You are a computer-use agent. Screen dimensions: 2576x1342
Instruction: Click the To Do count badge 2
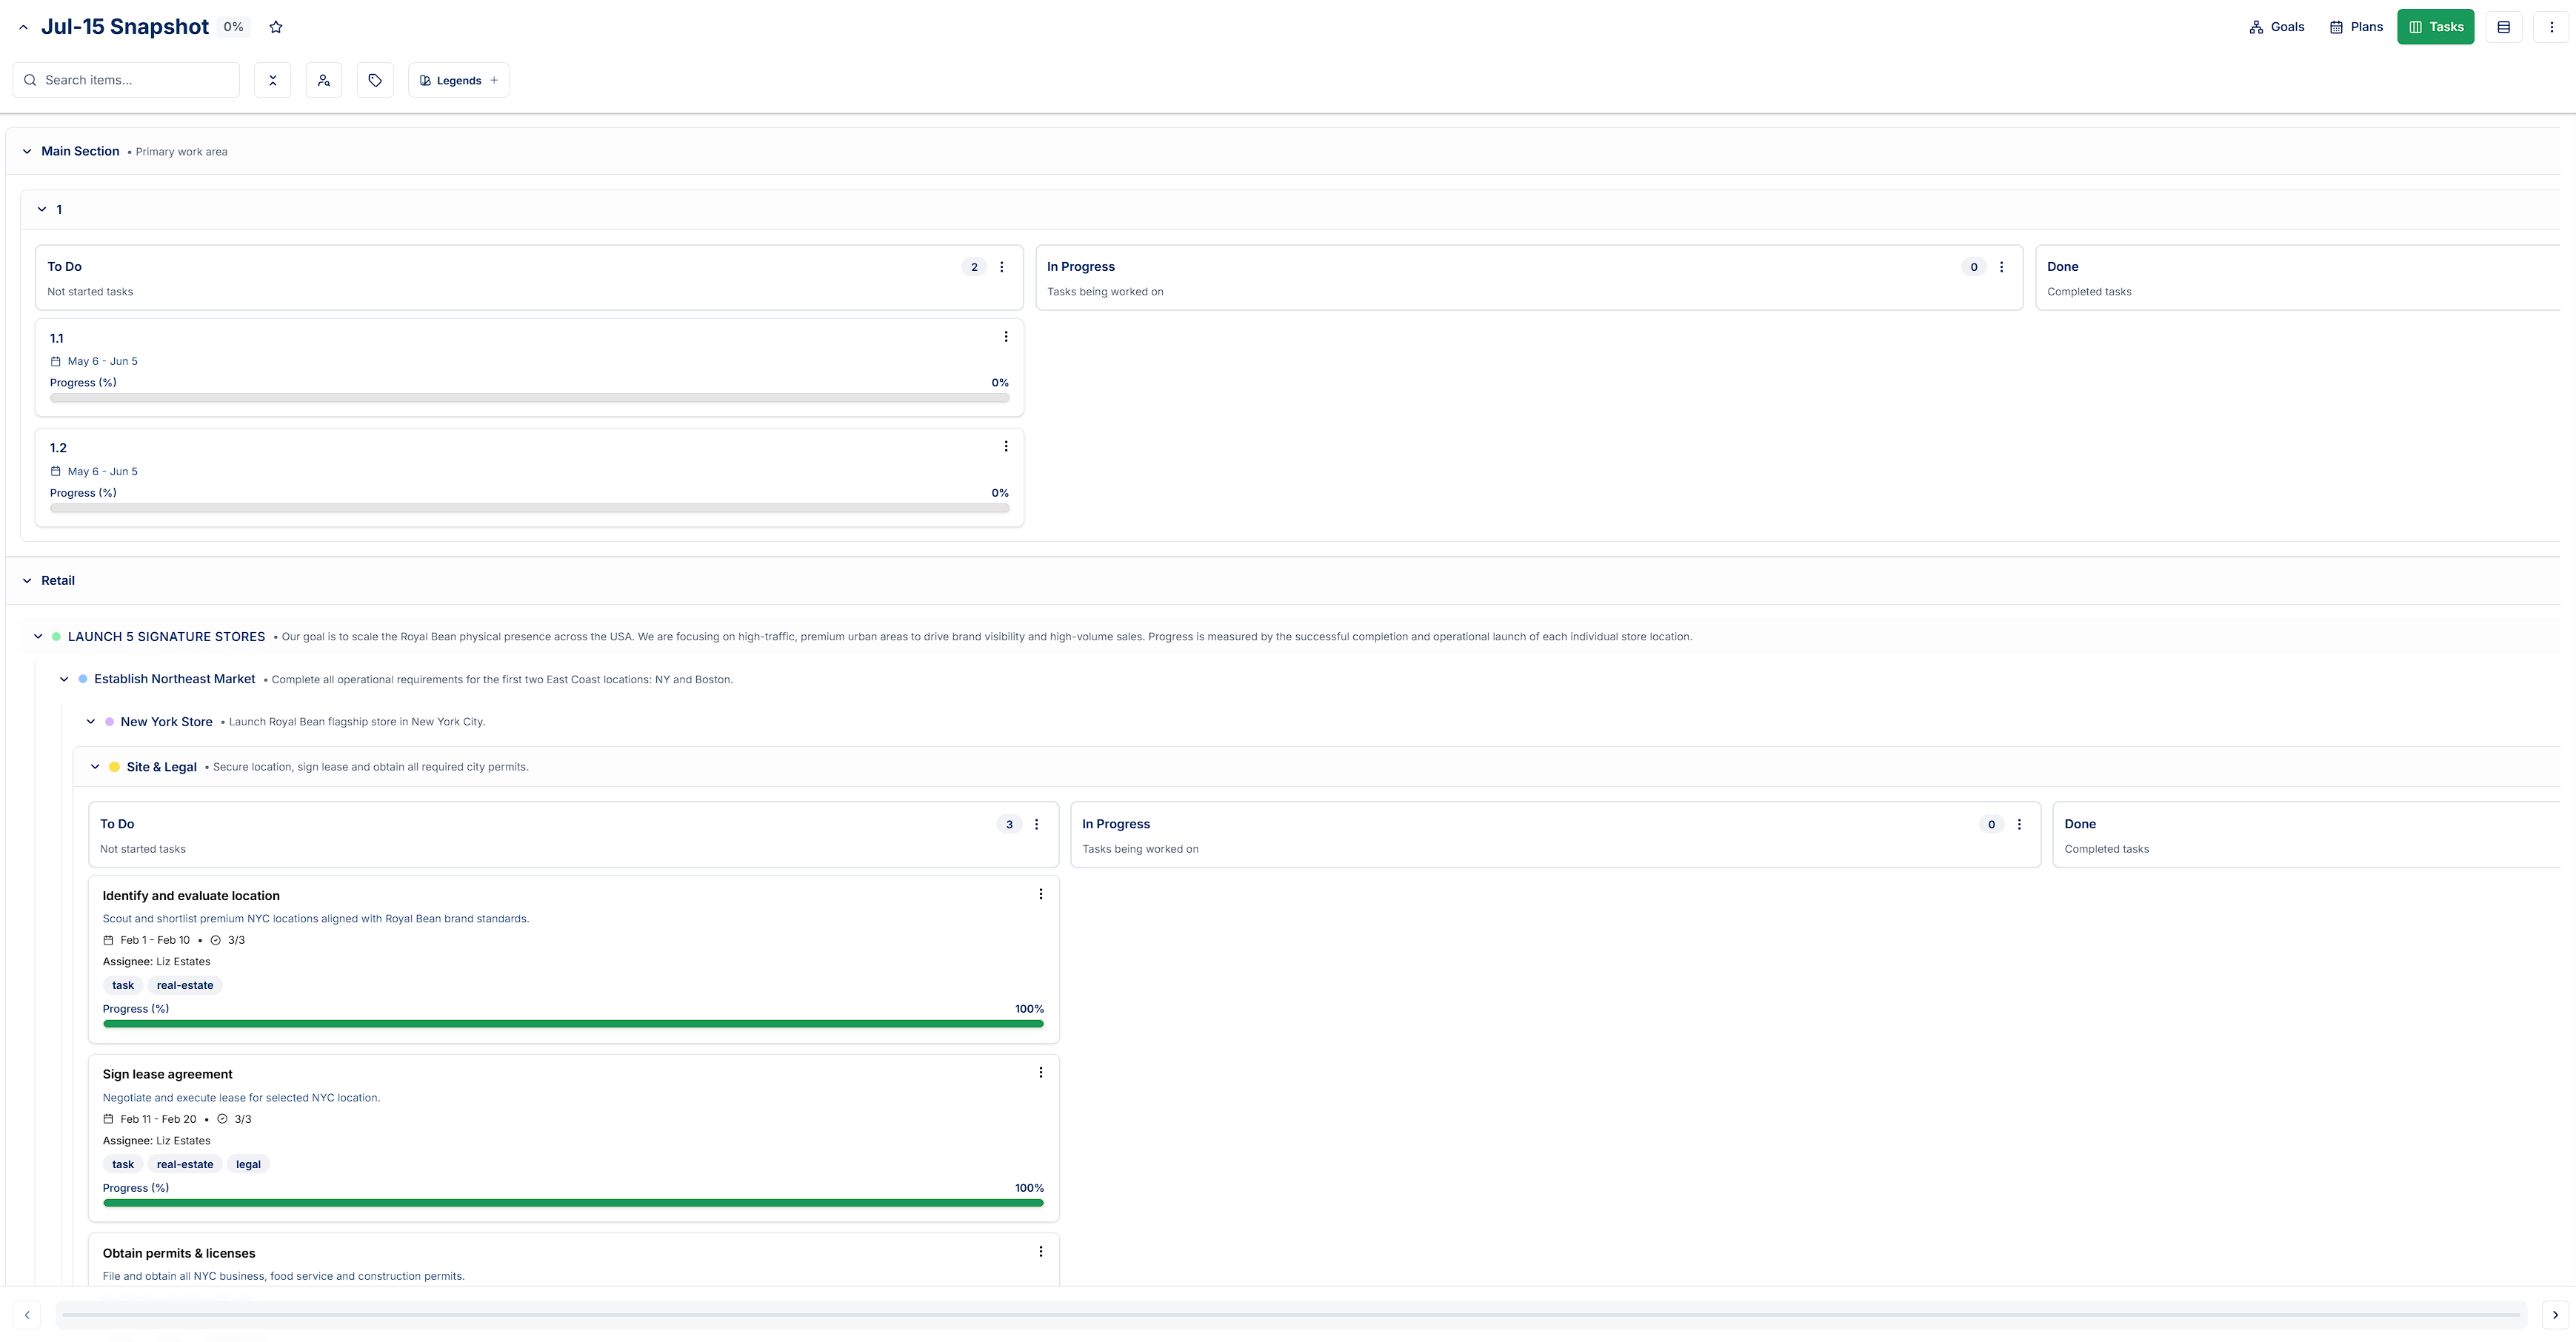[x=974, y=266]
